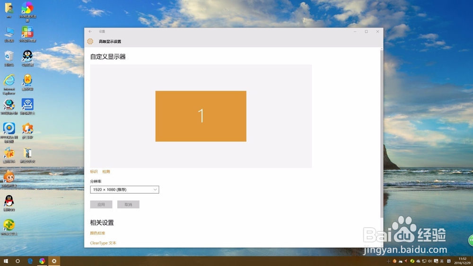Screen dimensions: 473x266
Task: Click the 标识 identify link
Action: 94,172
